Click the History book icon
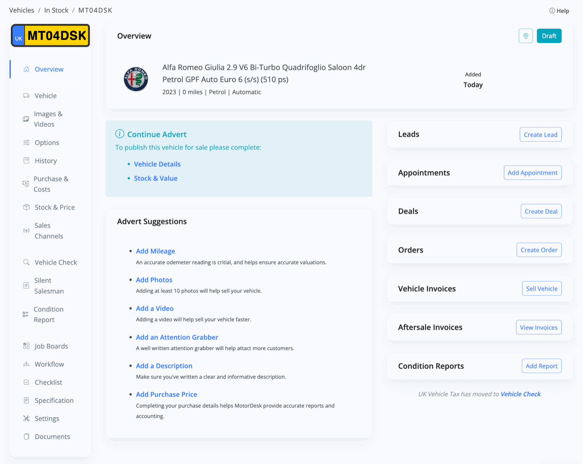This screenshot has height=464, width=583. pyautogui.click(x=26, y=161)
